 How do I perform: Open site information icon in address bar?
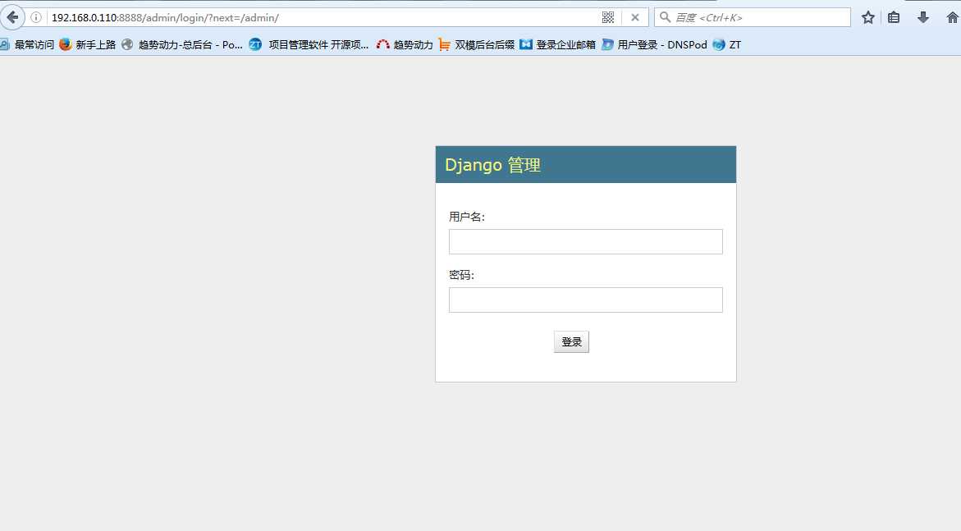[x=36, y=17]
